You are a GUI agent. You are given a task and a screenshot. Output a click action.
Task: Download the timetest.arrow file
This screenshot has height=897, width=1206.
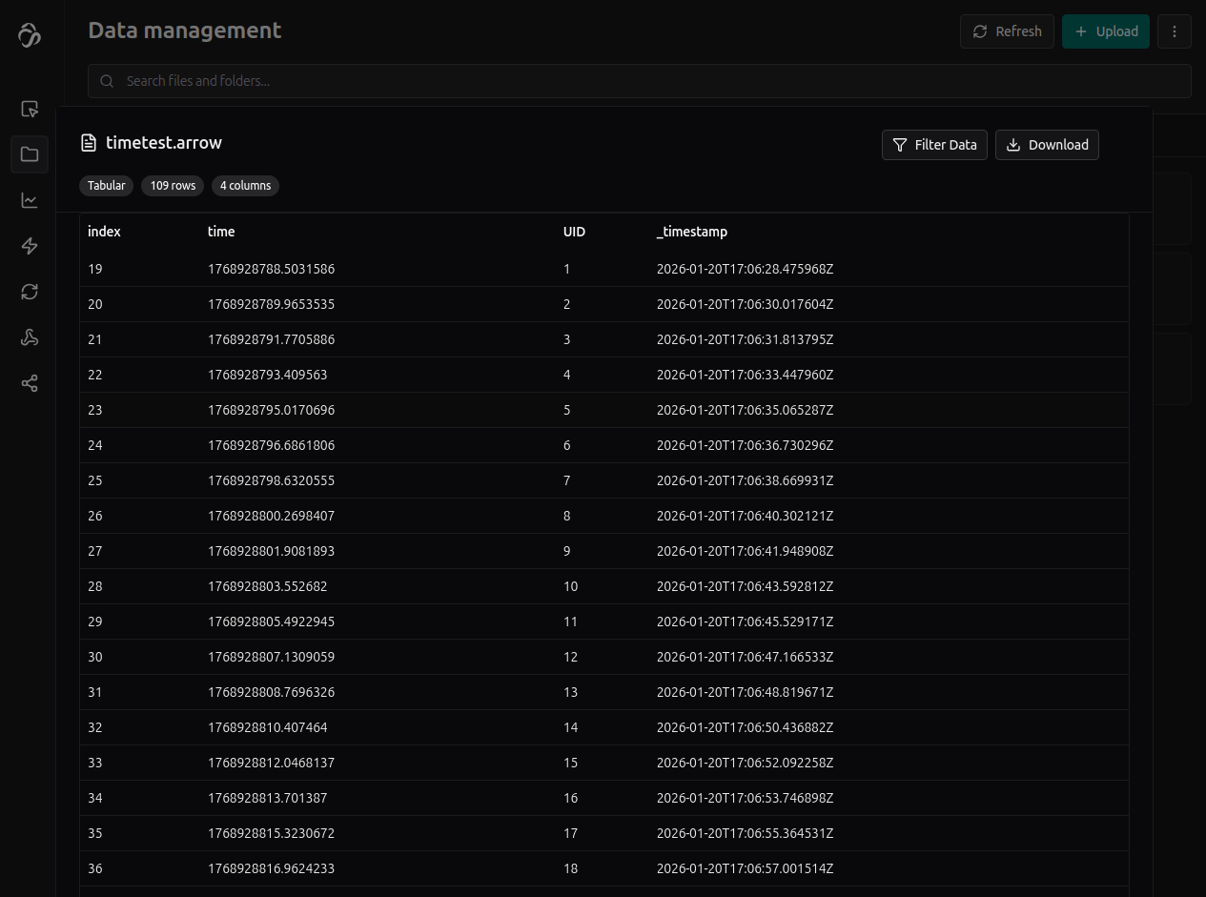click(x=1047, y=145)
